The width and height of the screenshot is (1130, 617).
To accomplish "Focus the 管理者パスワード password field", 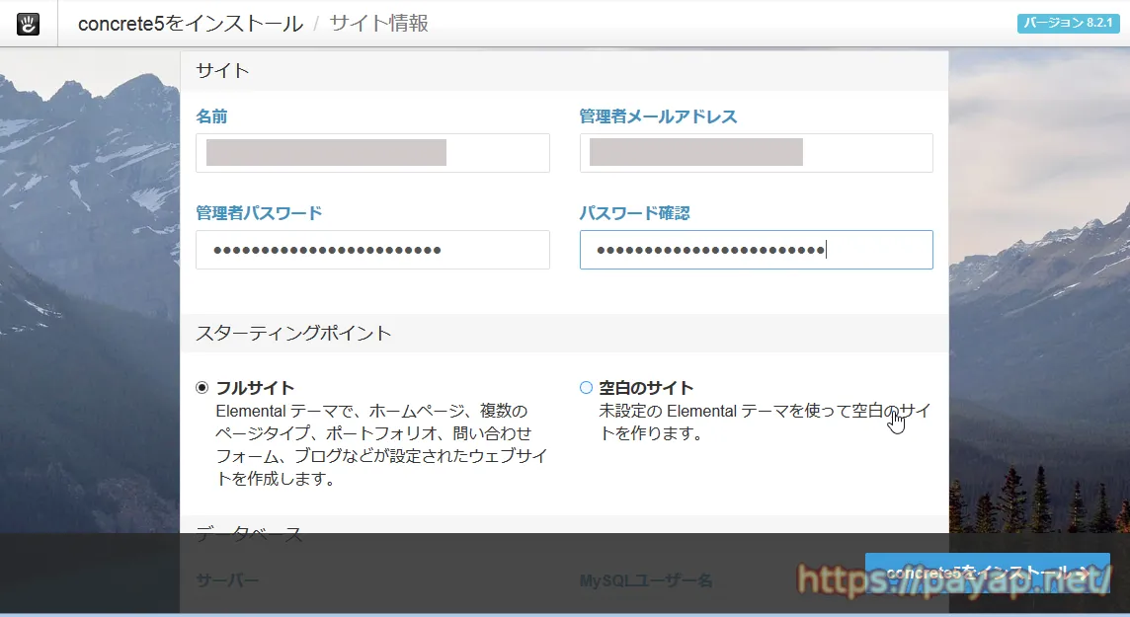I will tap(372, 250).
